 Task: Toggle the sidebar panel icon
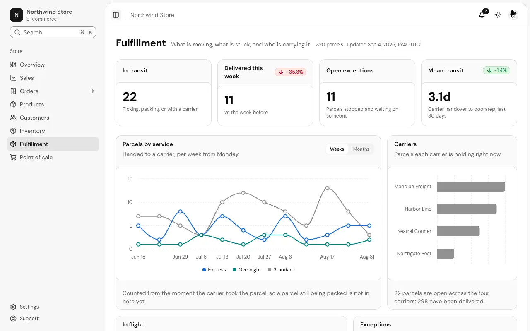(116, 15)
